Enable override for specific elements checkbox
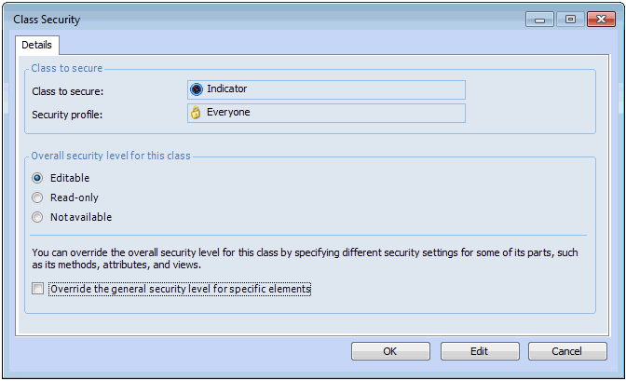 38,289
